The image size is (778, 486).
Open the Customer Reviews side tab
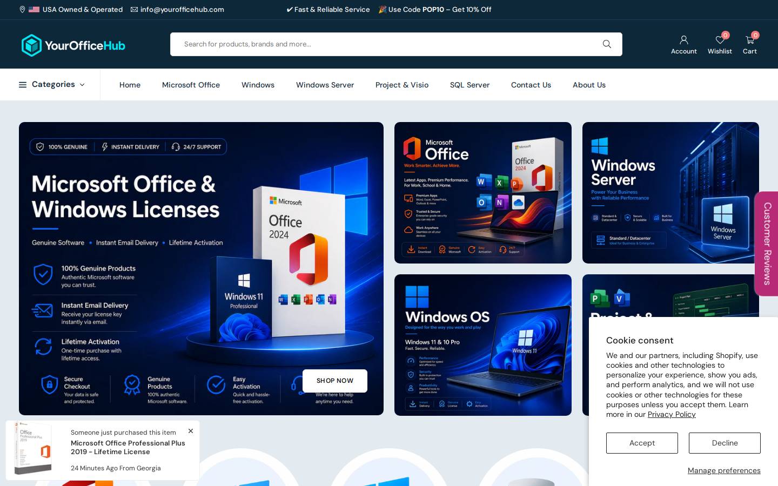tap(767, 244)
